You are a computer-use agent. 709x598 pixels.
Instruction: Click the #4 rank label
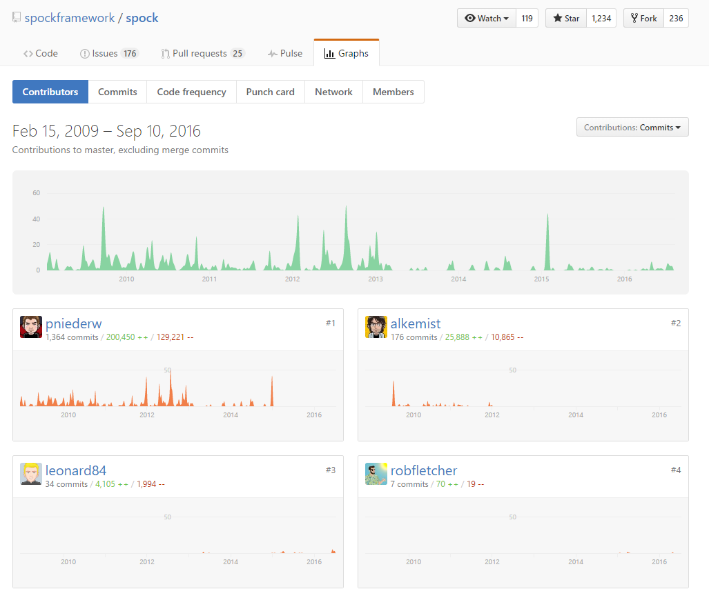tap(676, 470)
